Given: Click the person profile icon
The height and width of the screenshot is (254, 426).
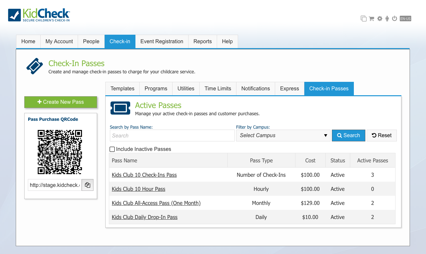Looking at the screenshot, I should pos(387,19).
